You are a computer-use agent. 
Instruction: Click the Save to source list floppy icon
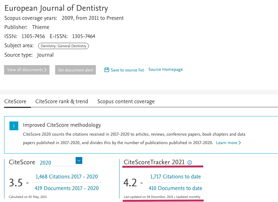click(x=107, y=70)
